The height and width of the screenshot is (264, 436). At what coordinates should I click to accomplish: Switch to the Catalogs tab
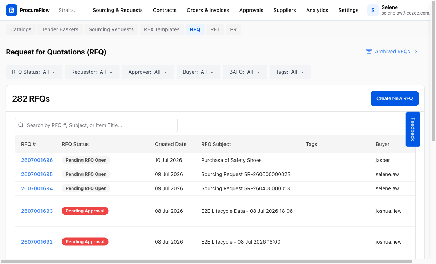click(x=21, y=29)
